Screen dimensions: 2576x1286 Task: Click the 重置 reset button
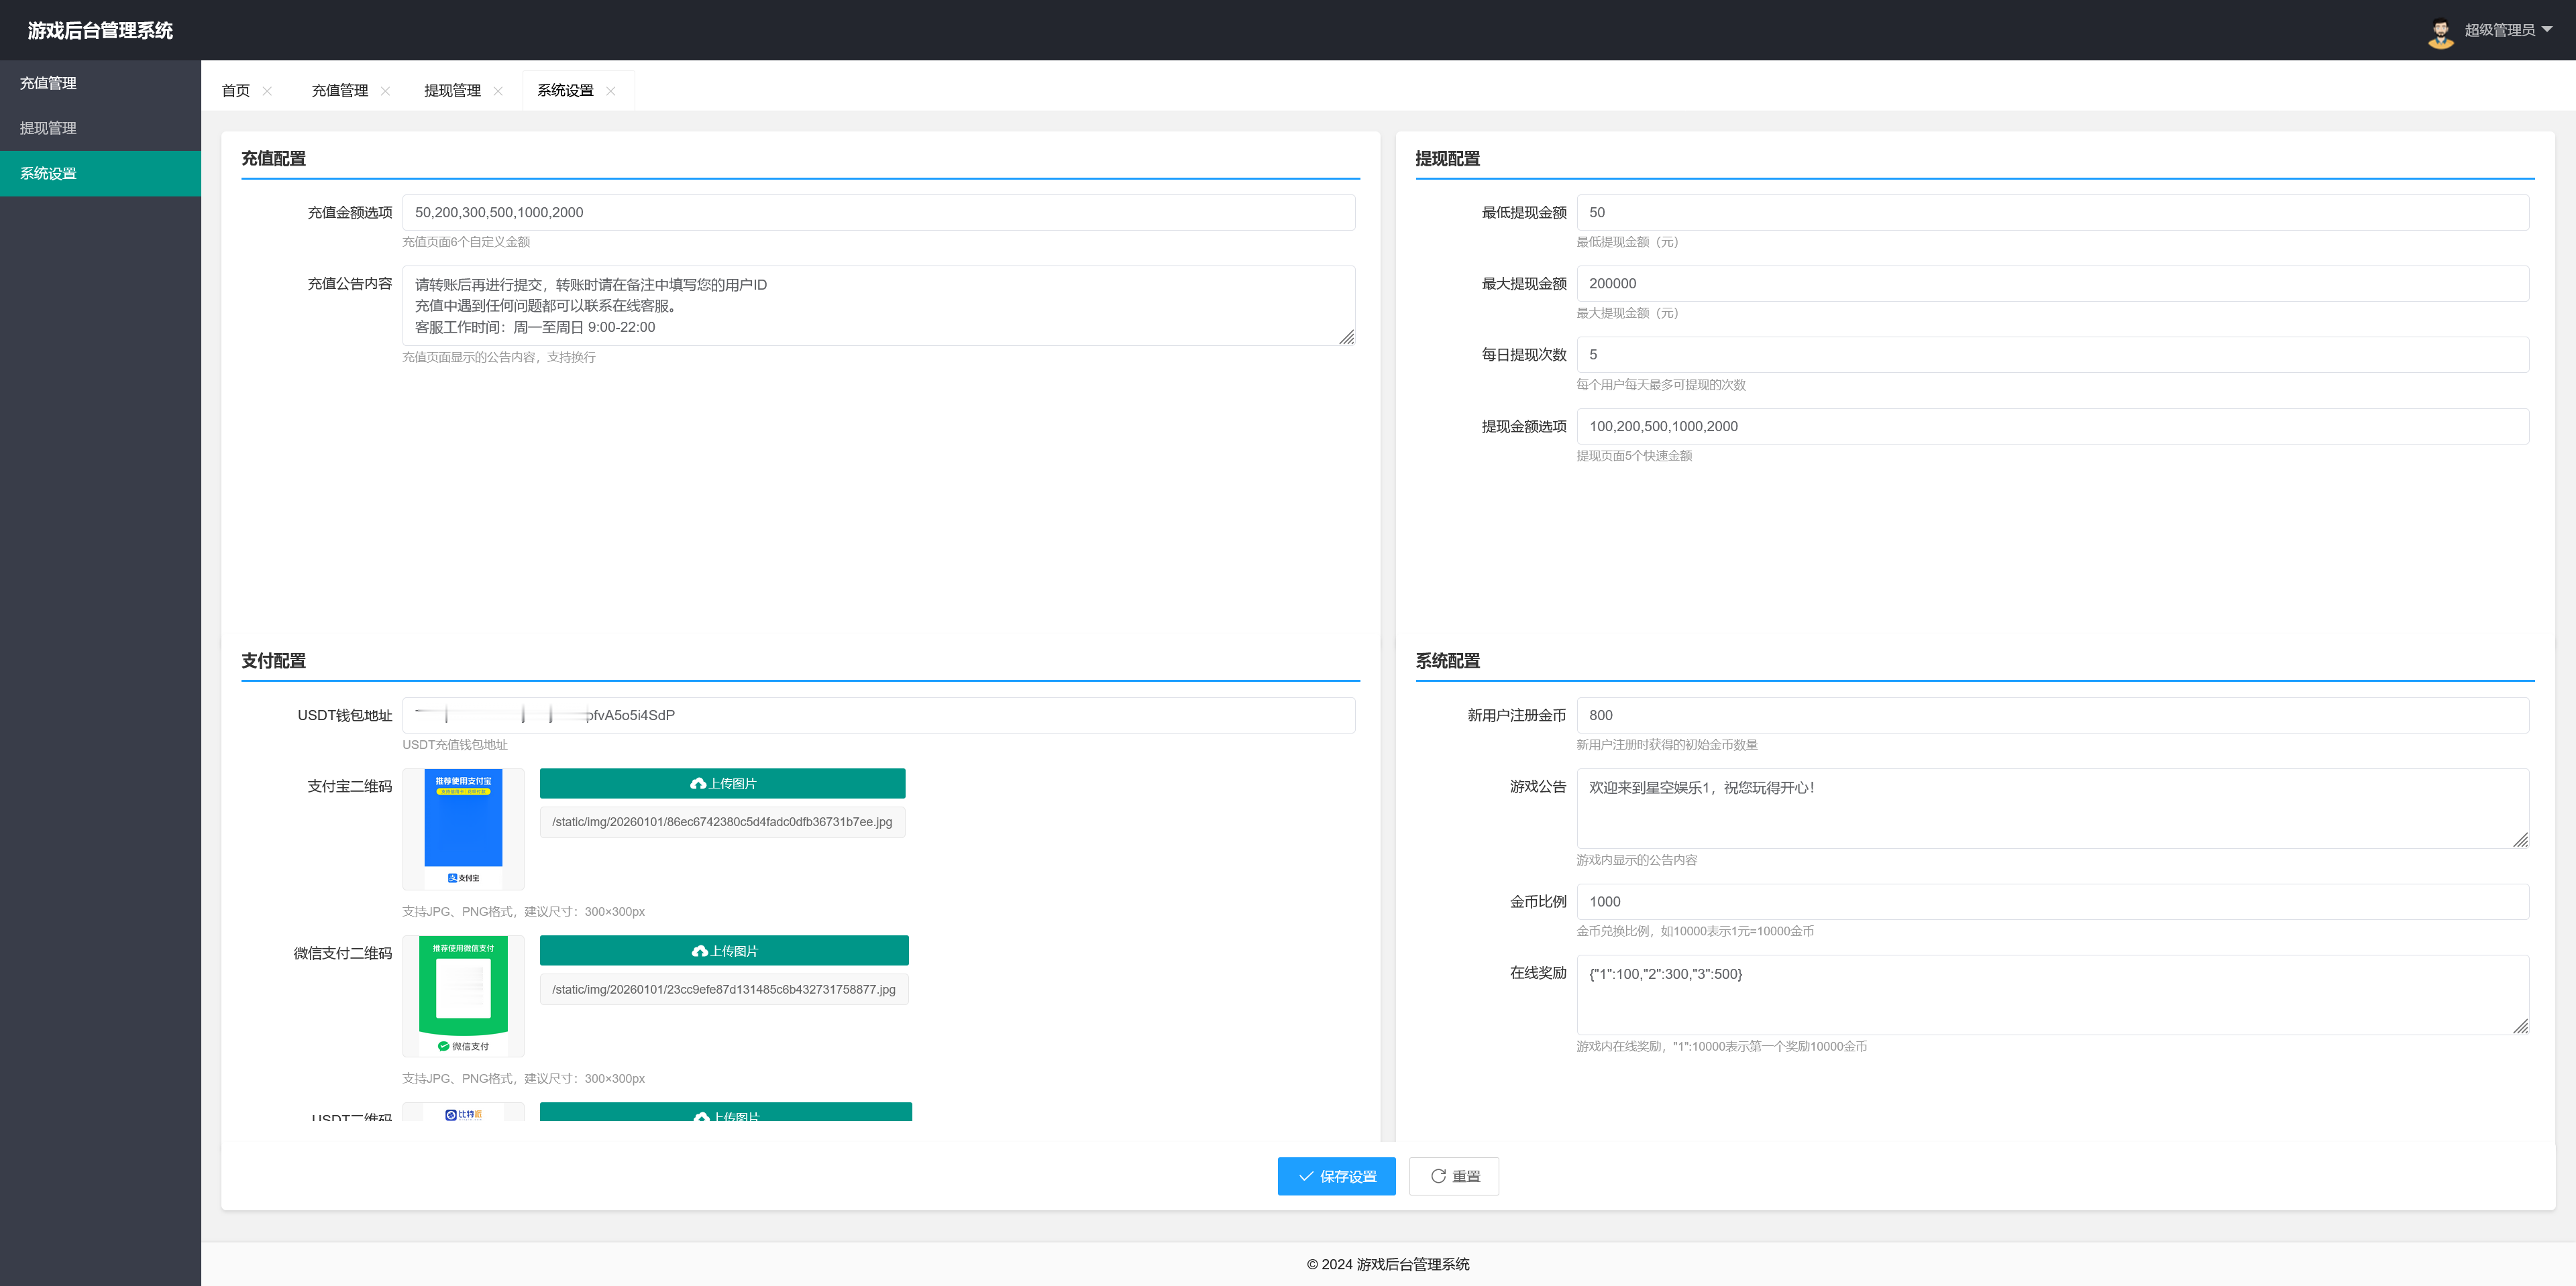click(x=1454, y=1176)
